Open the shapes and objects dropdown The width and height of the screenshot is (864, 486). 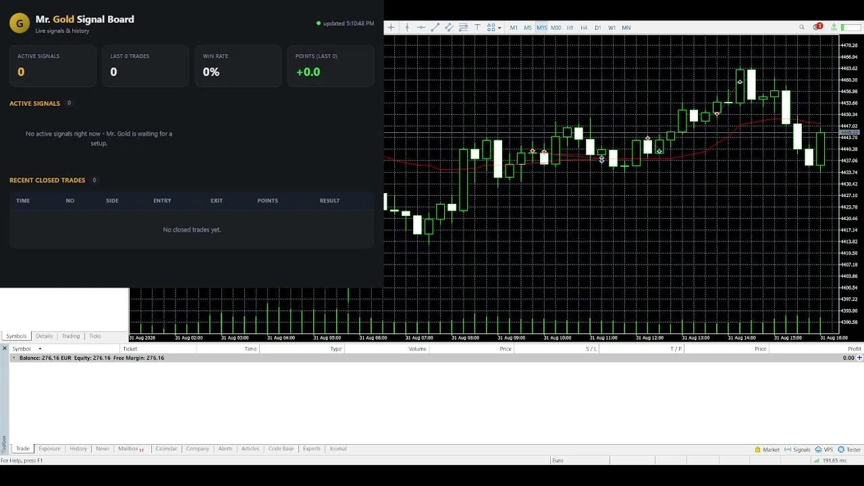(494, 28)
